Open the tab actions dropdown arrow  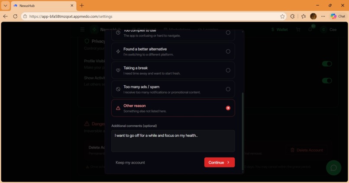point(5,6)
